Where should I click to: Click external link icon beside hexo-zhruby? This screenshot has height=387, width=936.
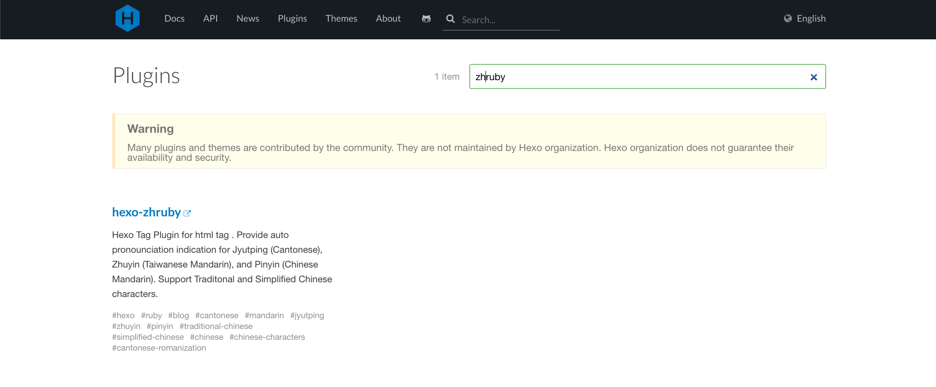[x=187, y=213]
